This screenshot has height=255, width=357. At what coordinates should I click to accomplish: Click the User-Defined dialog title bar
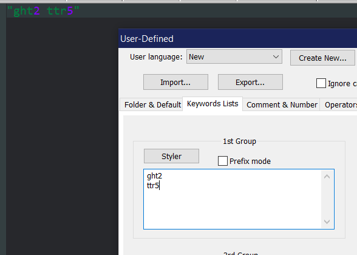tap(237, 38)
